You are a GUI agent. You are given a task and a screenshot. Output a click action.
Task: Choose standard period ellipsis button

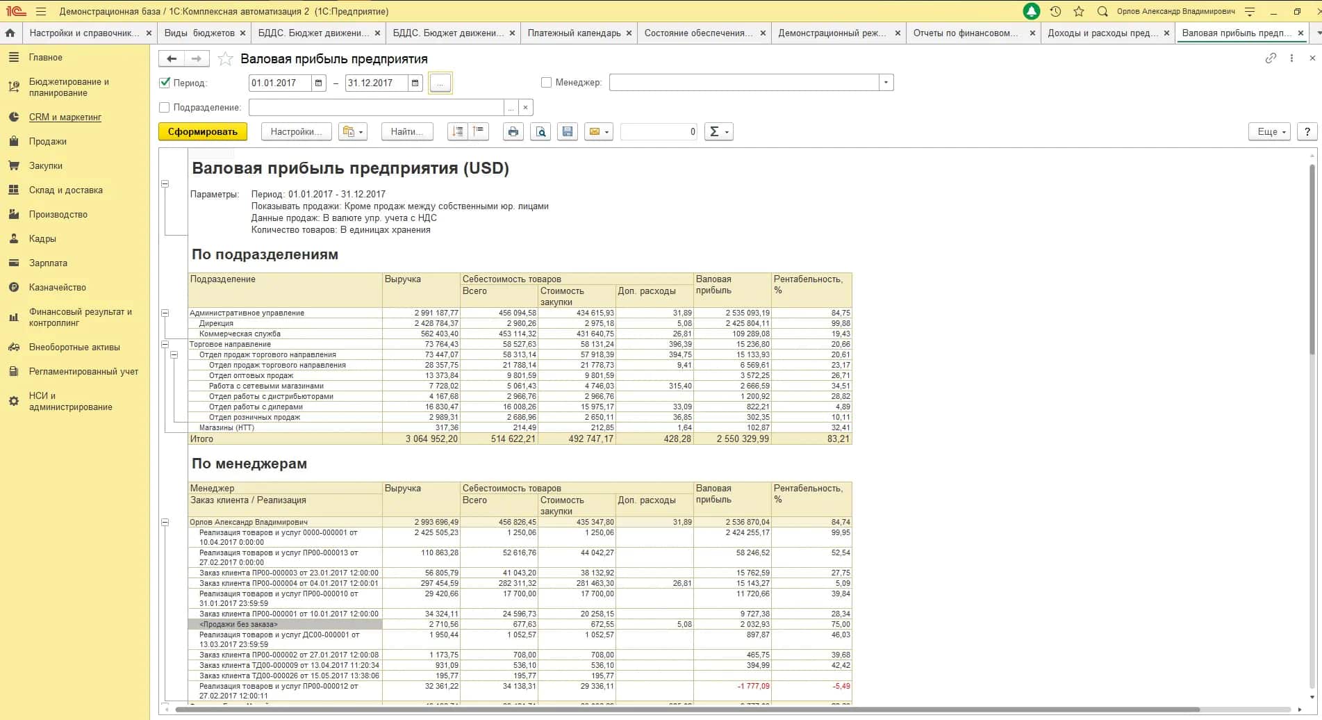[440, 83]
